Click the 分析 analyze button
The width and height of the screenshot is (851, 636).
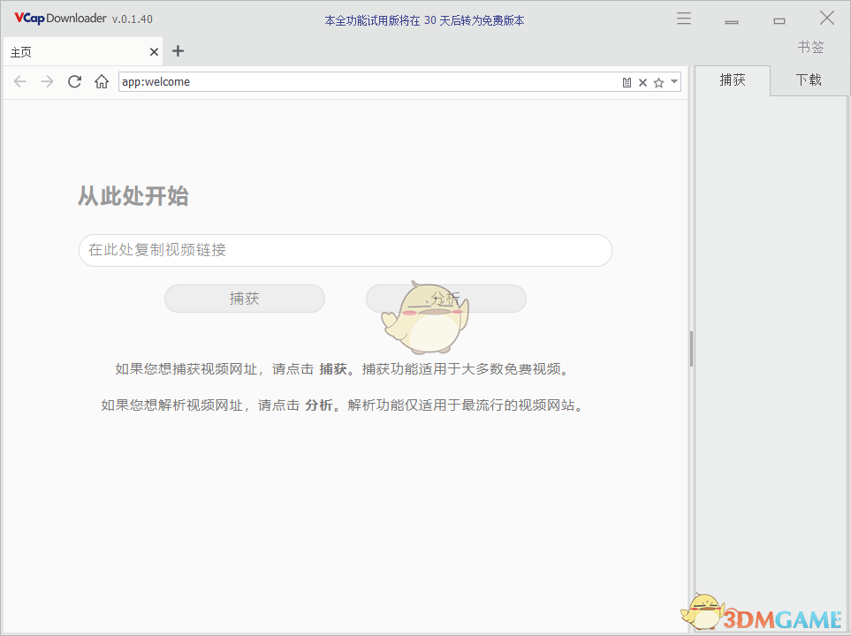tap(445, 299)
